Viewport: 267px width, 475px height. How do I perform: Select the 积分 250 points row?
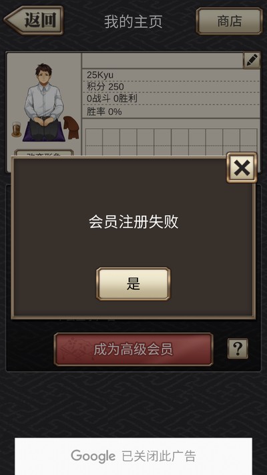171,87
